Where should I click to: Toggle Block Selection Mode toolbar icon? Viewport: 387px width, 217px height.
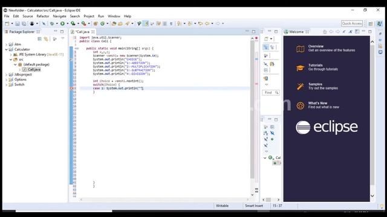click(x=164, y=24)
